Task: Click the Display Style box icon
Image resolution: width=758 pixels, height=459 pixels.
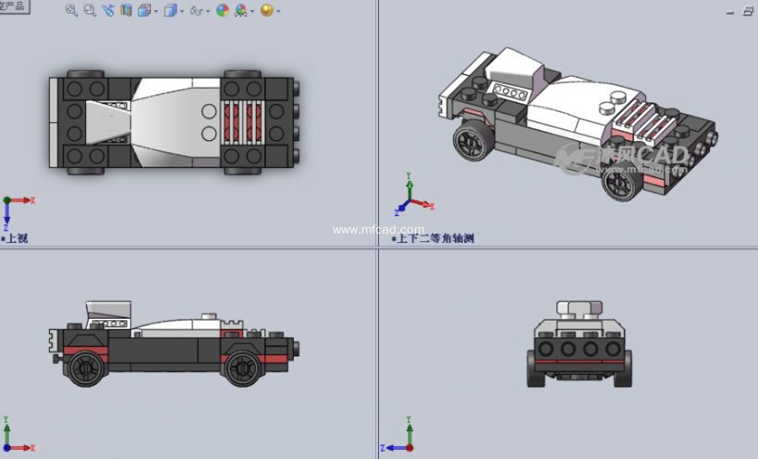Action: tap(171, 11)
